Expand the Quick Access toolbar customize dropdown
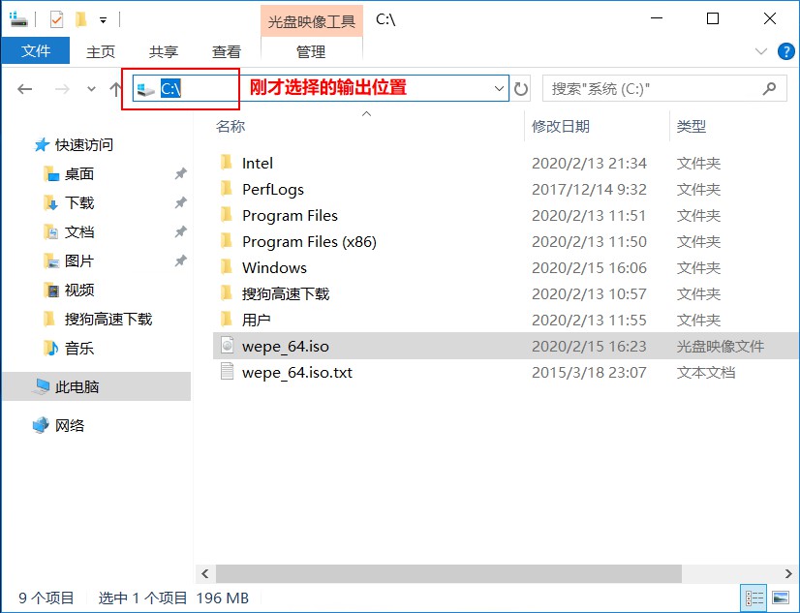The width and height of the screenshot is (800, 613). coord(103,19)
